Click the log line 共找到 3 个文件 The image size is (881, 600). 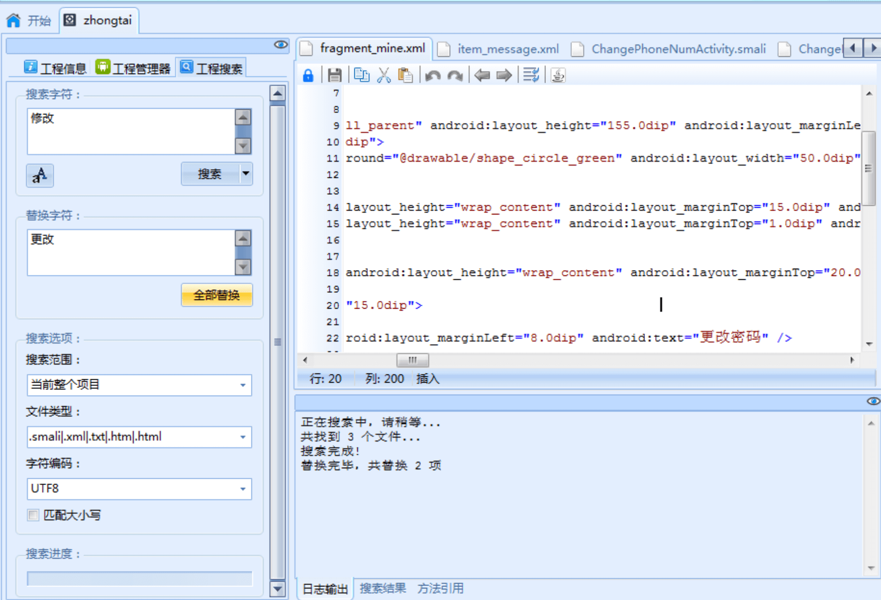[x=361, y=437]
